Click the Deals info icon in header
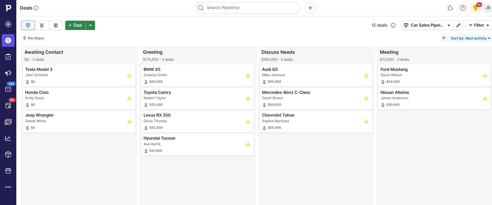492x205 pixels. tap(36, 8)
